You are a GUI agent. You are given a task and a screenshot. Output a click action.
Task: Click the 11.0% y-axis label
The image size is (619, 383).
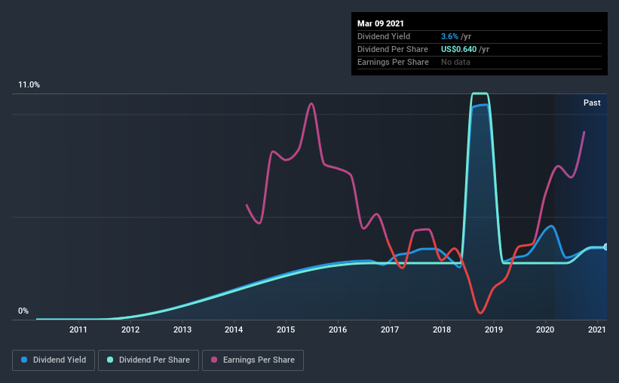point(29,84)
